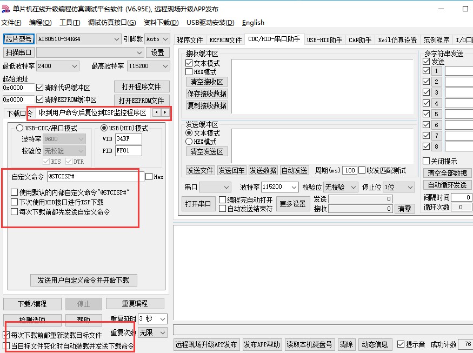Click the 下载/编程 button

point(32,304)
